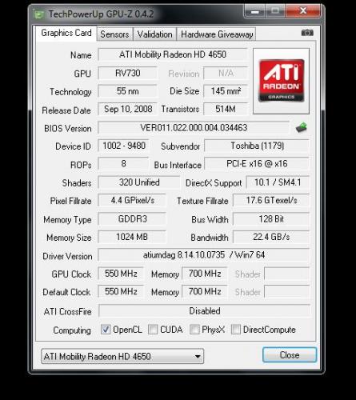
Task: Click the Name field with Radeon HD 4650
Action: click(x=173, y=54)
